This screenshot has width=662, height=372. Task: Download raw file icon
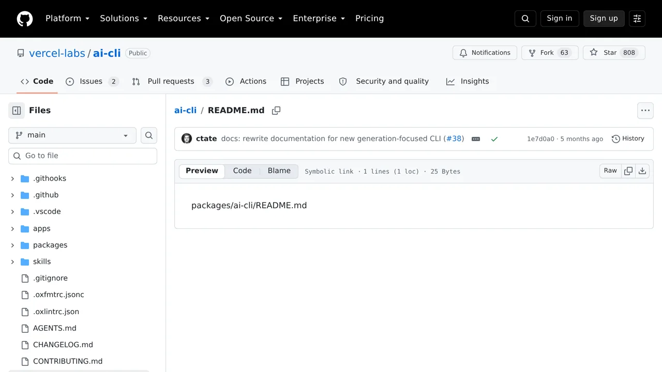pos(642,171)
